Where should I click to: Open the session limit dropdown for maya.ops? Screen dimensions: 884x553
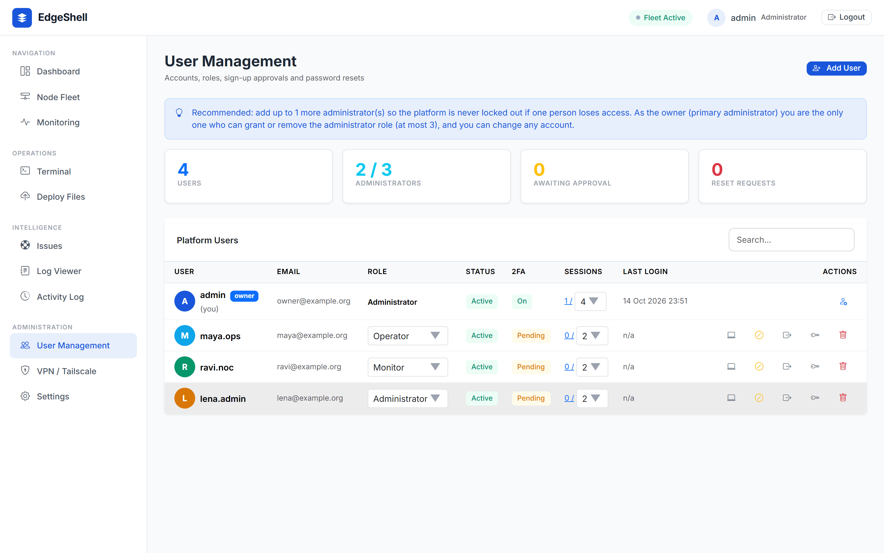(x=592, y=336)
